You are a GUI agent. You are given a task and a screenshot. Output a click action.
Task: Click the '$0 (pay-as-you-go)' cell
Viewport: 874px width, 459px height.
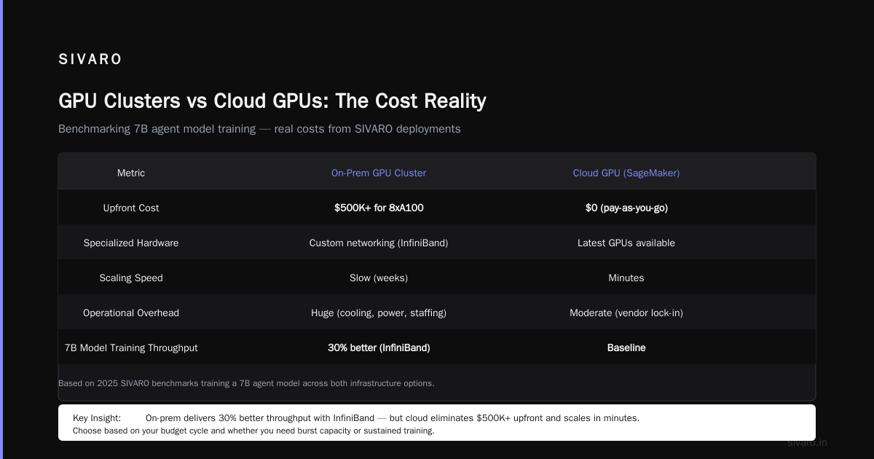626,208
